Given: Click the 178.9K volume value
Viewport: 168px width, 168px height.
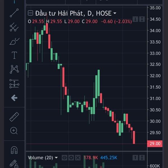Looking at the screenshot, I should click(91, 158).
